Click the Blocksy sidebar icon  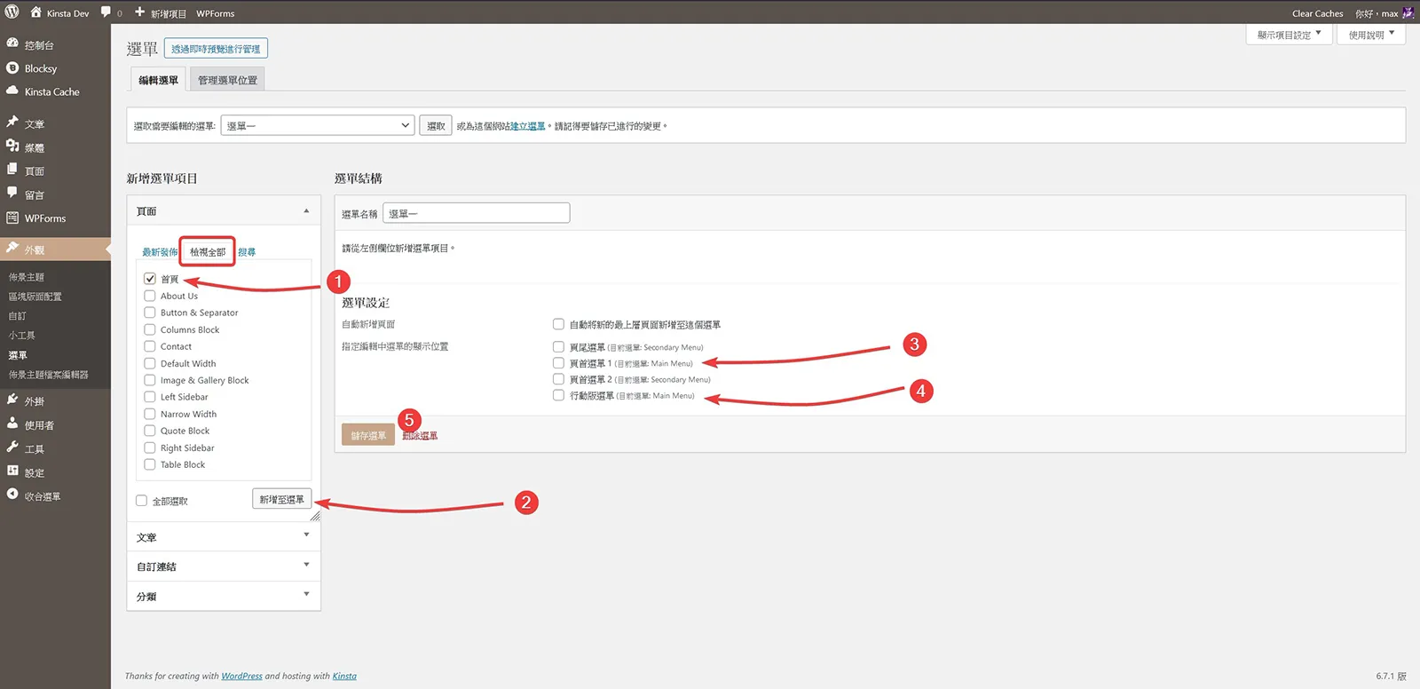pos(12,67)
